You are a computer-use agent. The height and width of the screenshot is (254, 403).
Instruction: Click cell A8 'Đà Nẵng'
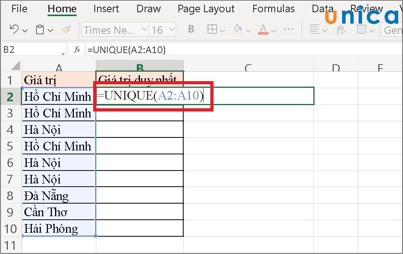(x=59, y=196)
